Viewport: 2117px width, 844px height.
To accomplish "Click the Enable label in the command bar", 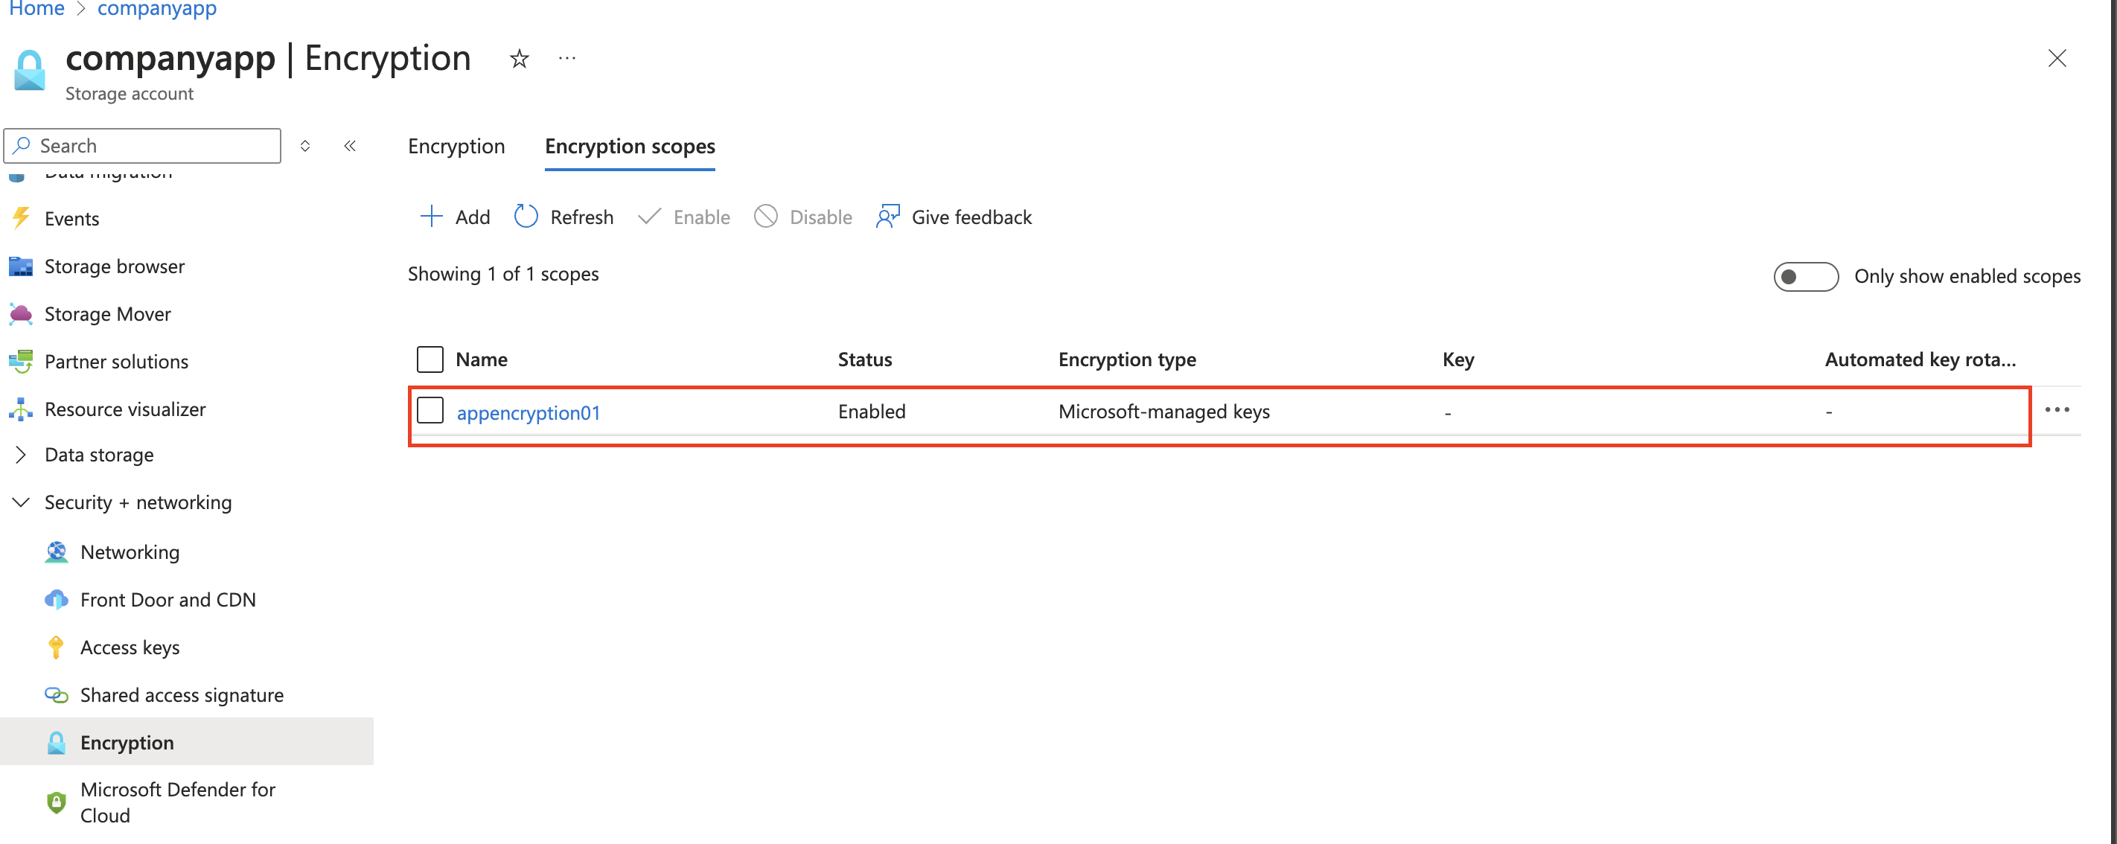I will pos(702,217).
